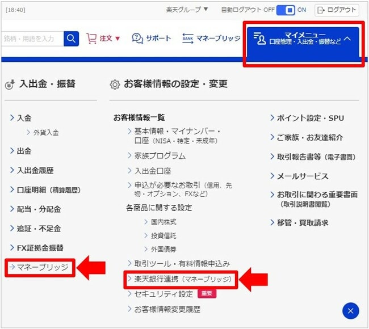Open マネーブリッジ in the top navigation

[219, 39]
